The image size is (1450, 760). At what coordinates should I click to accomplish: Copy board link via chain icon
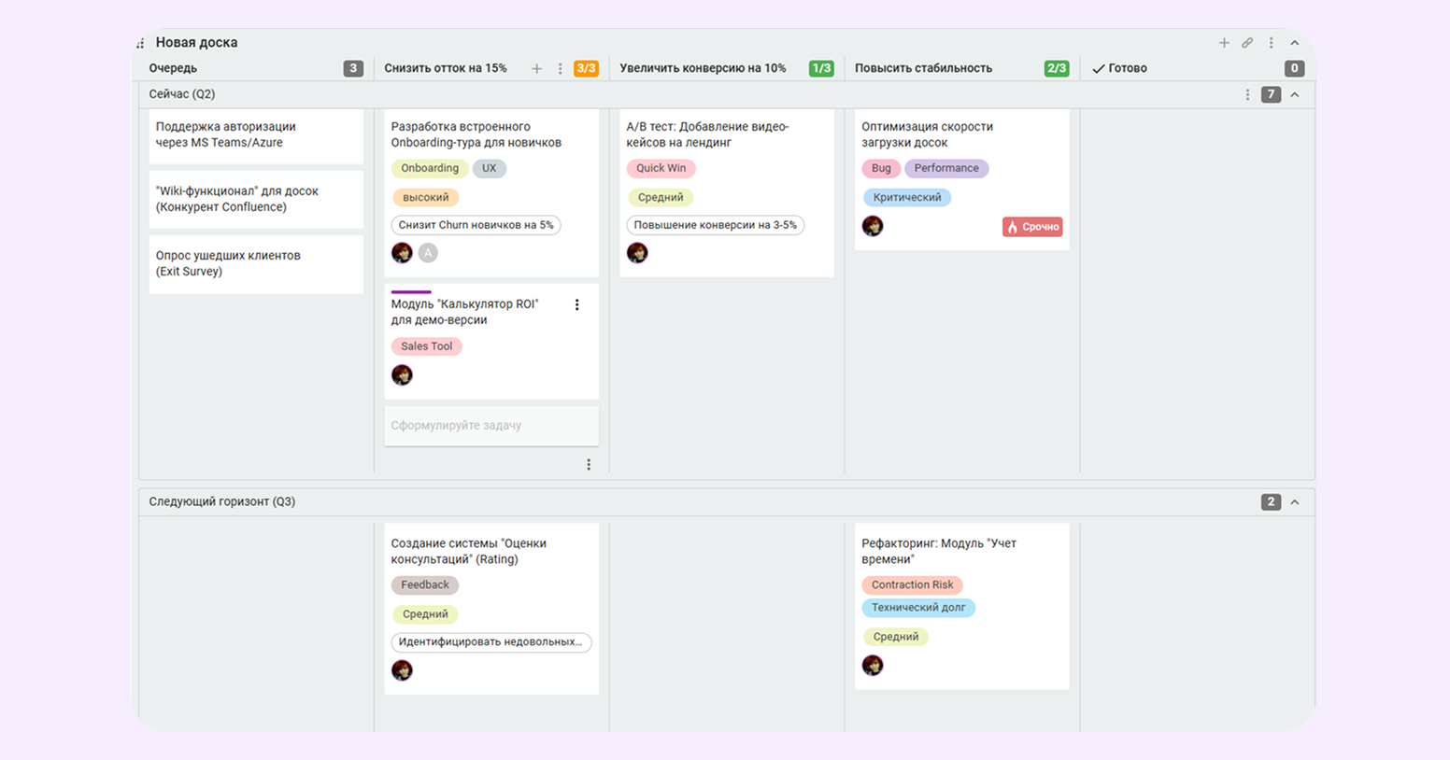[1247, 43]
